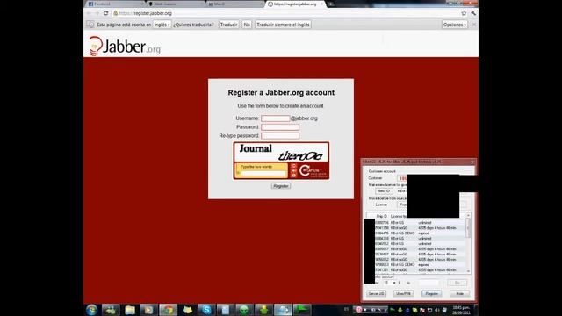Open the Chrome wrench settings menu

click(473, 13)
